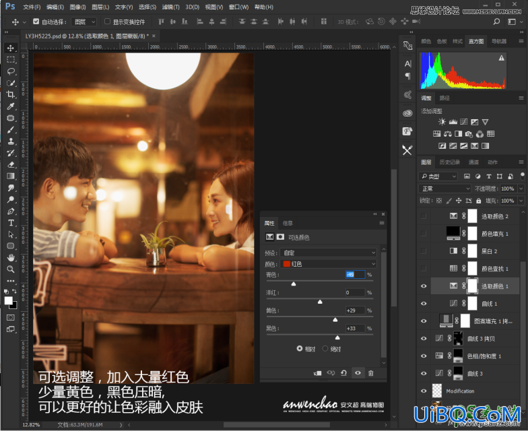Select the Zoom tool

11,269
